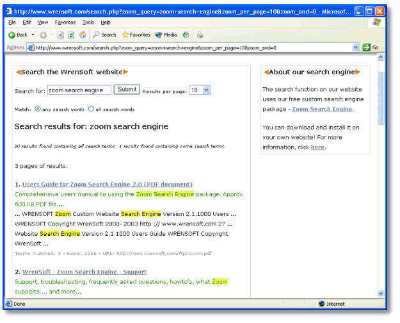Screen dimensions: 400x323
Task: Click the 'Search the WrenSoft website' heading
Action: 72,72
